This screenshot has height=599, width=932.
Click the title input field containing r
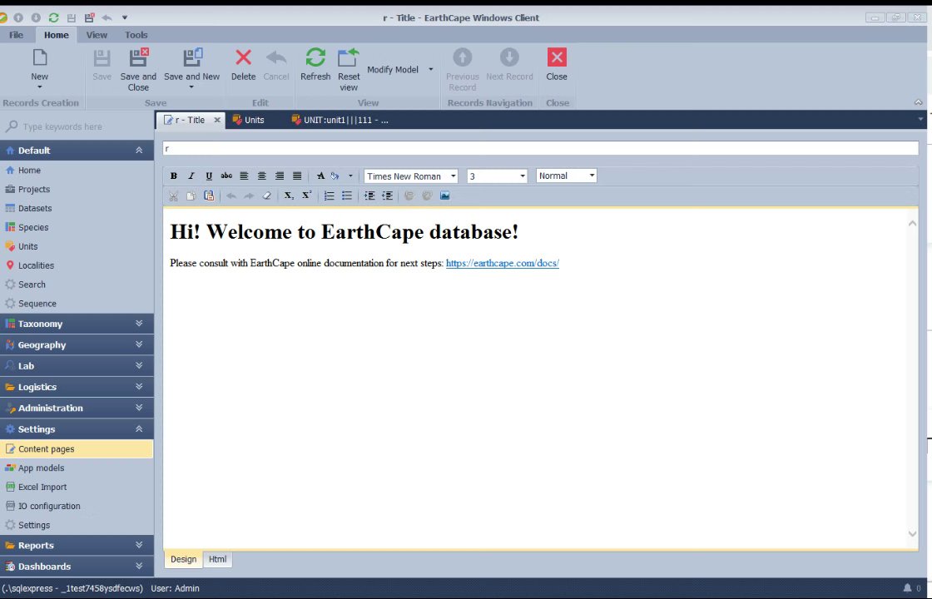pyautogui.click(x=541, y=149)
